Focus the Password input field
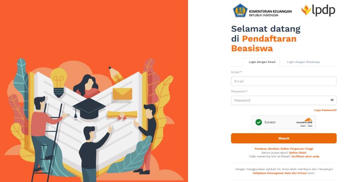 point(284,100)
